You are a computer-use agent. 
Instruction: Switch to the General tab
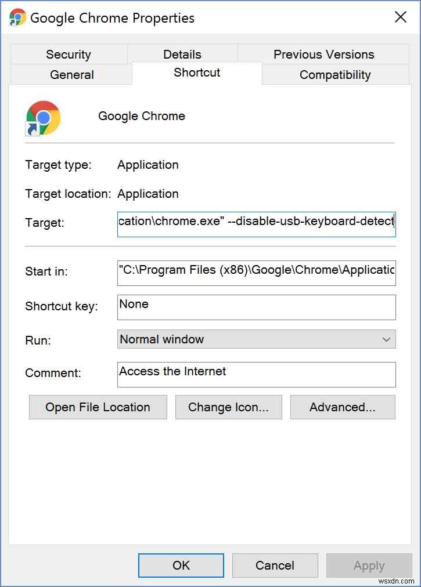pyautogui.click(x=71, y=74)
